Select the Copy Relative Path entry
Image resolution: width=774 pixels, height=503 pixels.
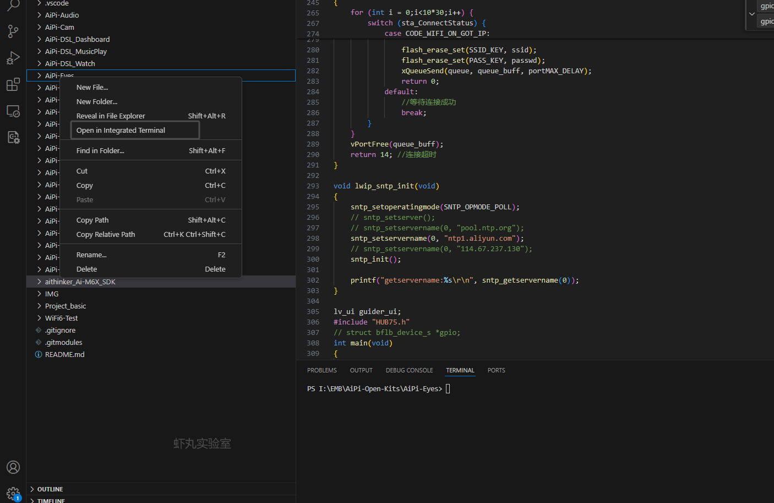coord(151,234)
